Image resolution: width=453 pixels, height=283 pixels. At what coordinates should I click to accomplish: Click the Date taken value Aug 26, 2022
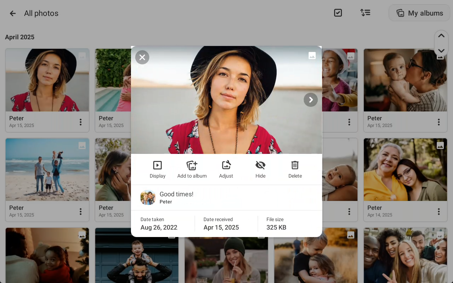tap(159, 227)
